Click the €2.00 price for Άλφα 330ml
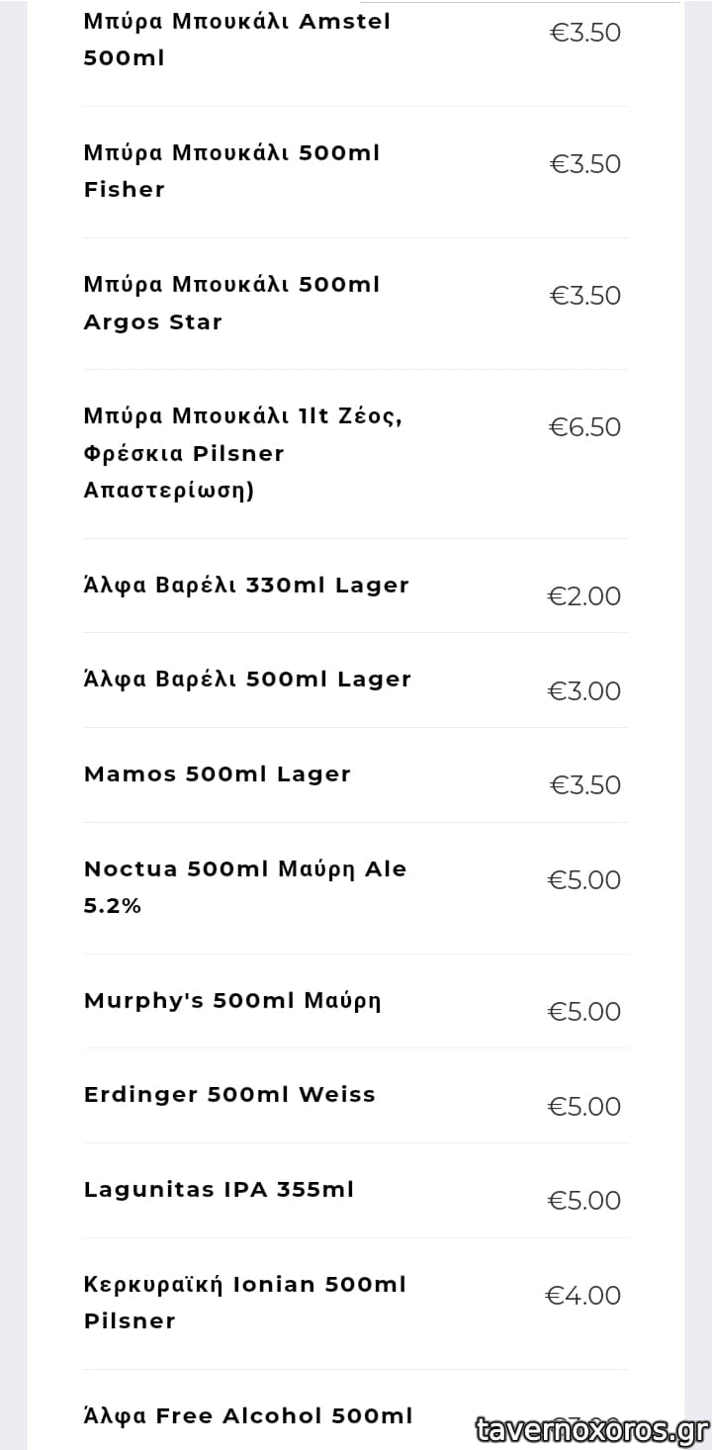712x1450 pixels. pos(584,596)
